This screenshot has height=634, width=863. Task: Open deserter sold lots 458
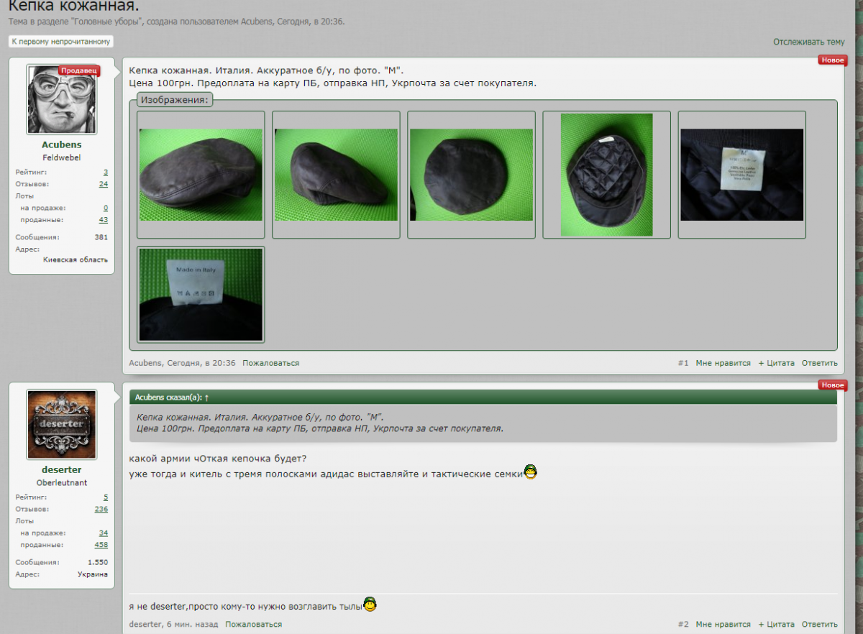coord(101,545)
